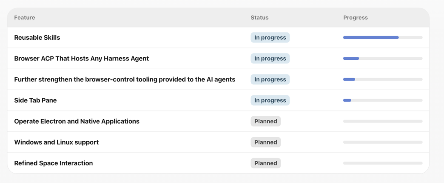
Task: Click the Feature column header
Action: [25, 18]
